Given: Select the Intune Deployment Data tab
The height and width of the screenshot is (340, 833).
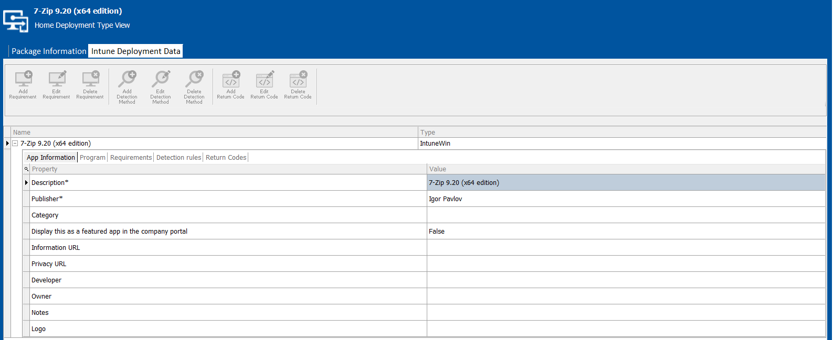Looking at the screenshot, I should click(x=135, y=51).
